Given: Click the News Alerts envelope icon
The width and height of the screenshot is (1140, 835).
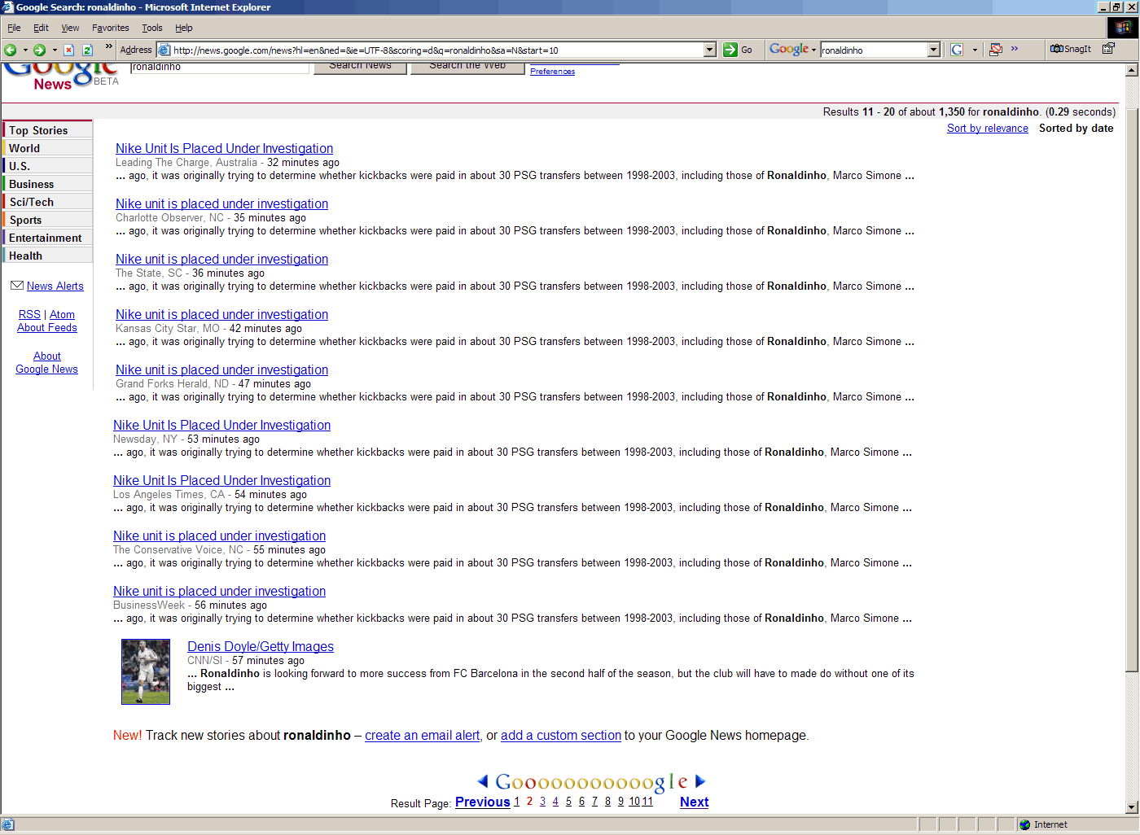Looking at the screenshot, I should [x=17, y=286].
